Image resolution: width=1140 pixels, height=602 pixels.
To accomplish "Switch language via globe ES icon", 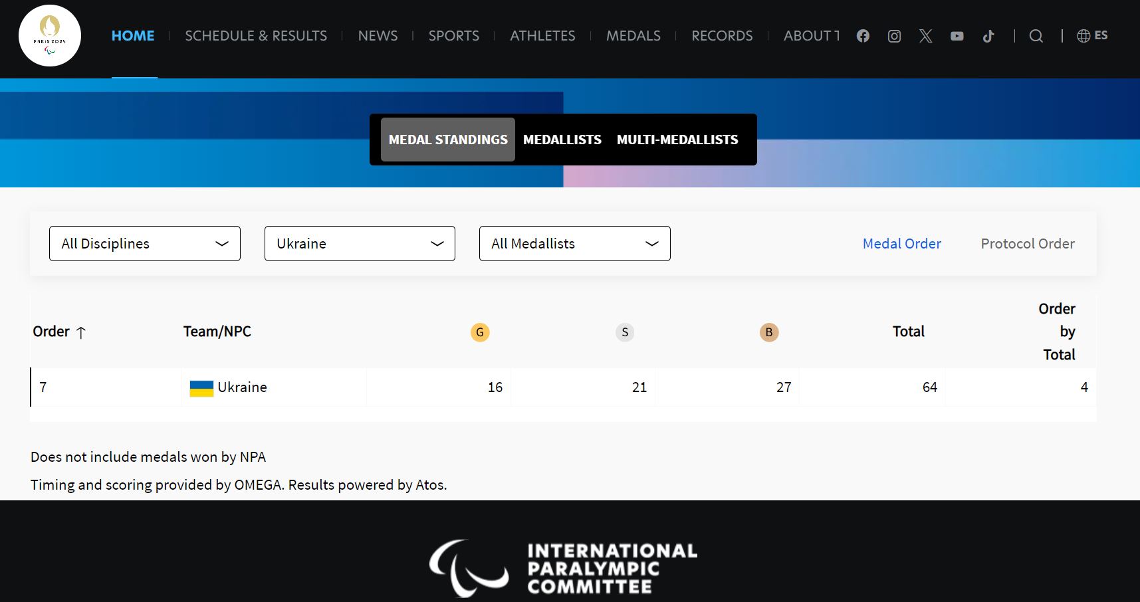I will coord(1092,36).
